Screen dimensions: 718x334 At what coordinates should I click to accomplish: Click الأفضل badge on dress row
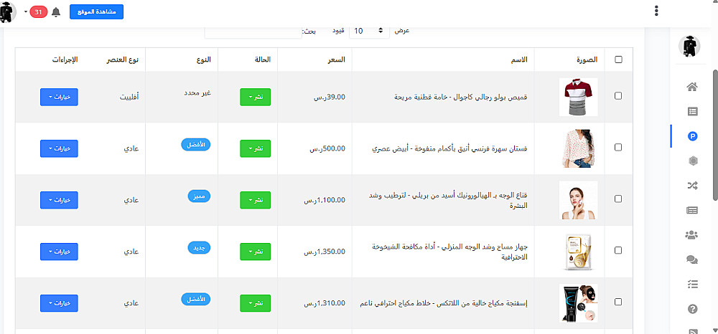click(x=196, y=145)
